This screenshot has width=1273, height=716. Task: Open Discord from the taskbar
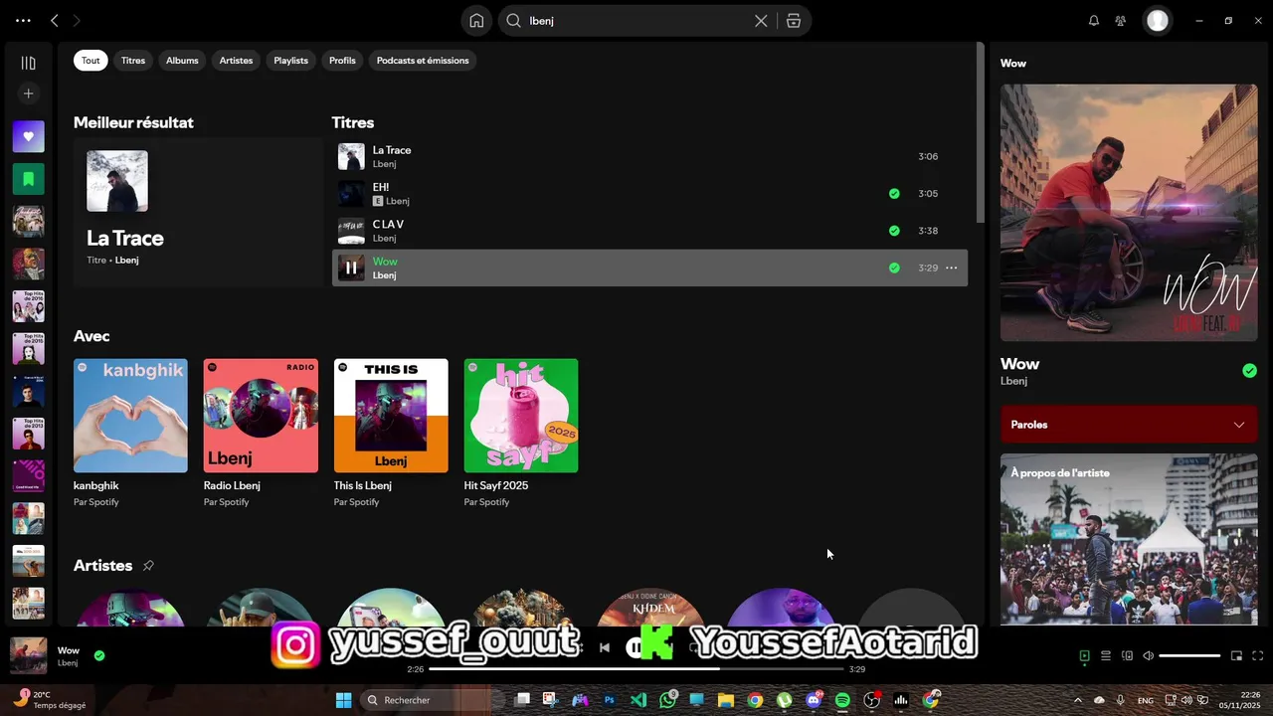coord(814,700)
